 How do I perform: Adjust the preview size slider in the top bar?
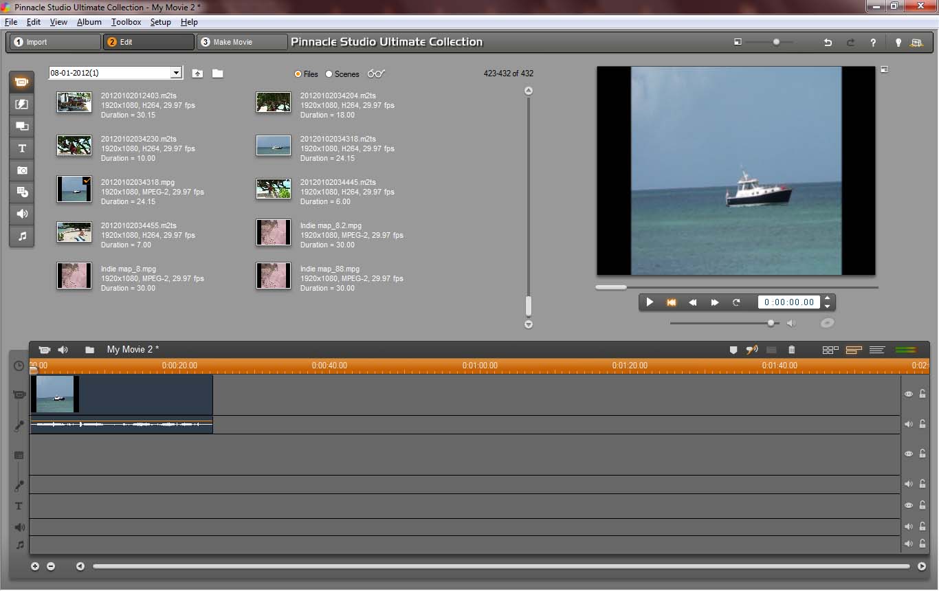click(x=769, y=42)
